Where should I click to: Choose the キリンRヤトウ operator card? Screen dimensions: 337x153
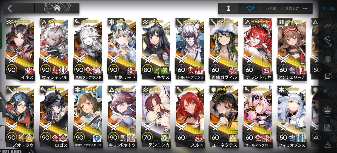[x=122, y=117]
